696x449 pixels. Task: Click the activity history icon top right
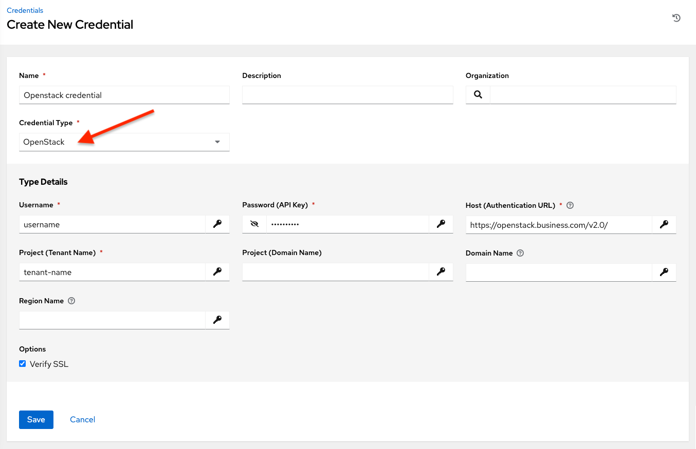[x=676, y=17]
